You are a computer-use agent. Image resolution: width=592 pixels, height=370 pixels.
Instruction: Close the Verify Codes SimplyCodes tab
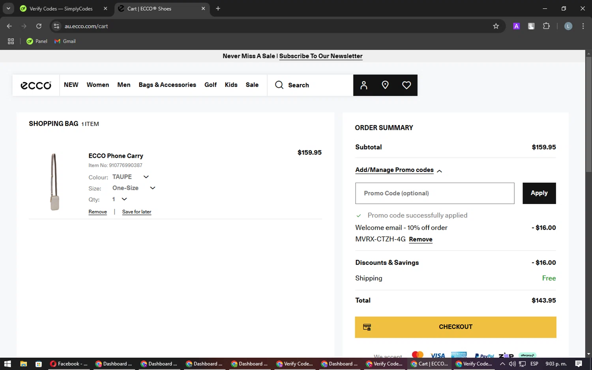[x=105, y=8]
